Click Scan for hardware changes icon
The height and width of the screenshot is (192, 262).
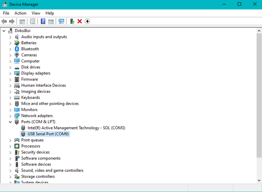(x=61, y=22)
